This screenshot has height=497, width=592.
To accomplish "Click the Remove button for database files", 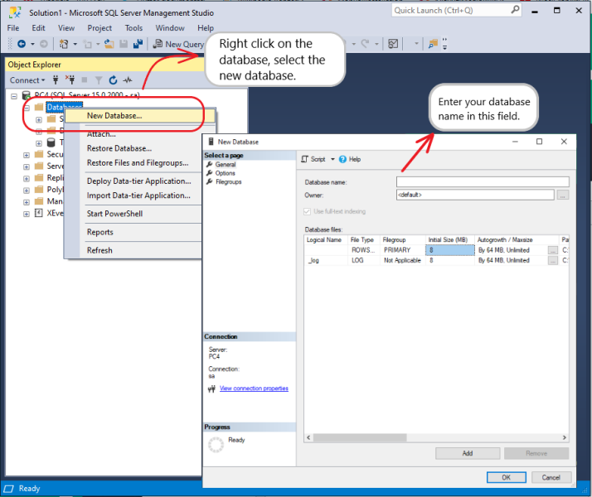I will click(536, 453).
